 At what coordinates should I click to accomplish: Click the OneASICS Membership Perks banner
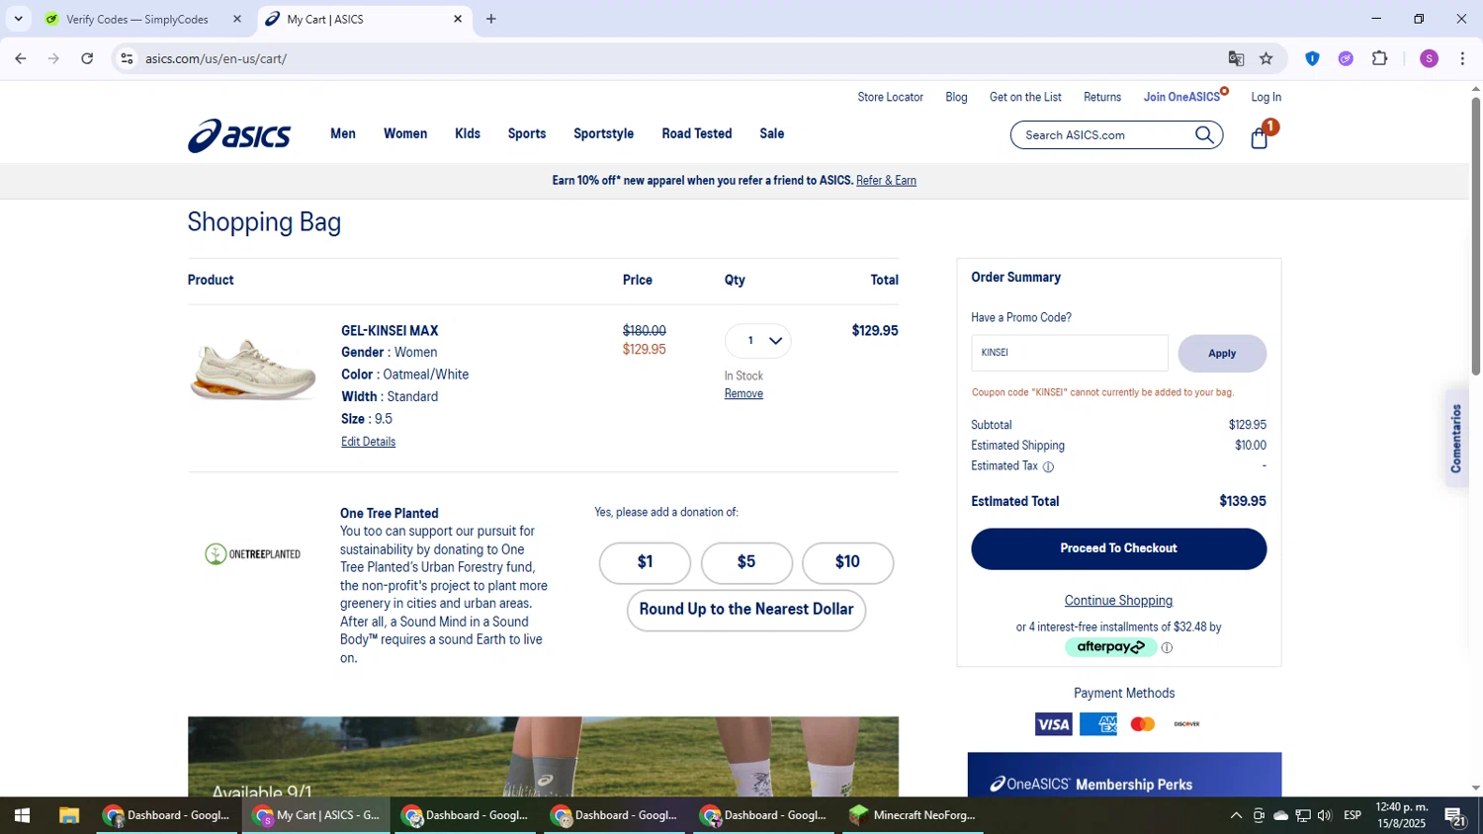pos(1124,775)
